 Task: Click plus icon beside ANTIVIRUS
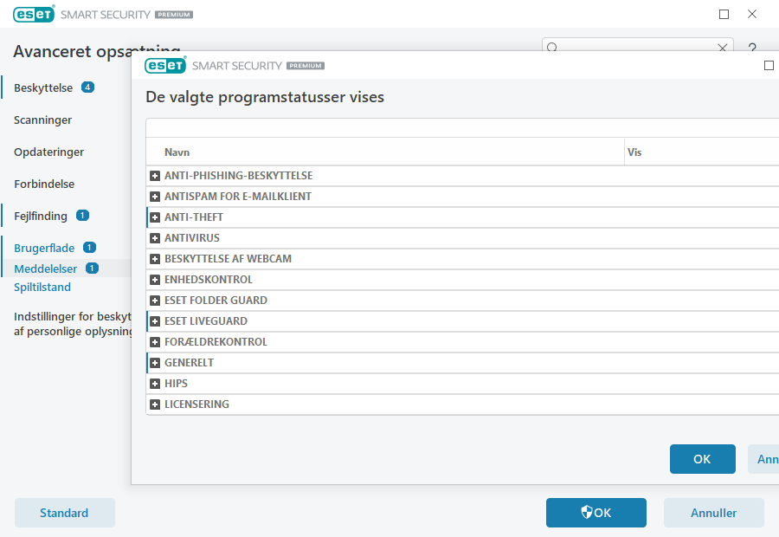point(156,238)
